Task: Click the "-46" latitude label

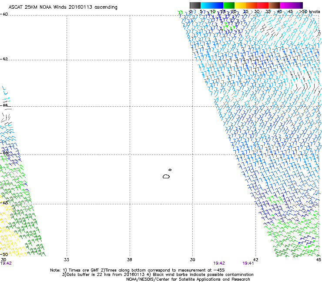Action: tap(4, 153)
